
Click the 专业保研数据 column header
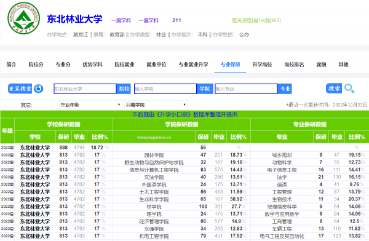(310, 124)
